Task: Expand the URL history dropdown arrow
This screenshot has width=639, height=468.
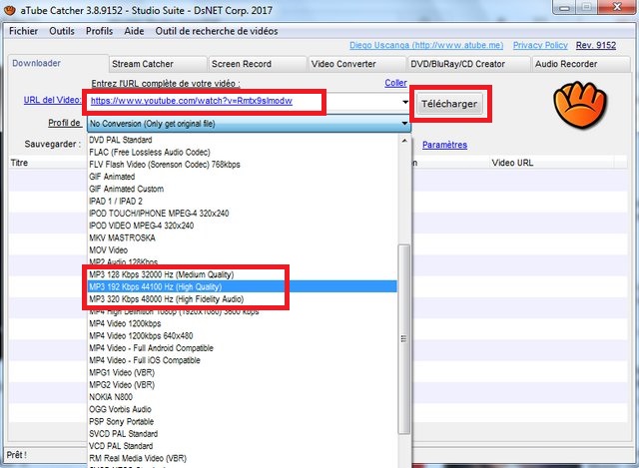Action: [405, 102]
